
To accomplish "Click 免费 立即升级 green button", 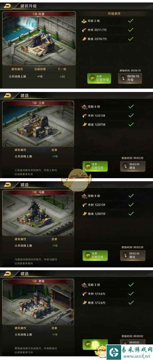I will click(99, 79).
